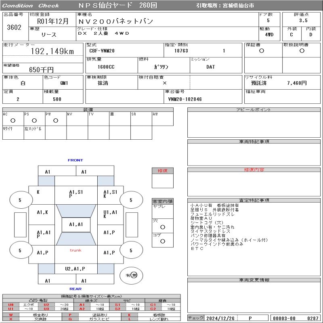The width and height of the screenshot is (323, 323).
Task: Click the 車両特記事項 section header
Action: (254, 142)
